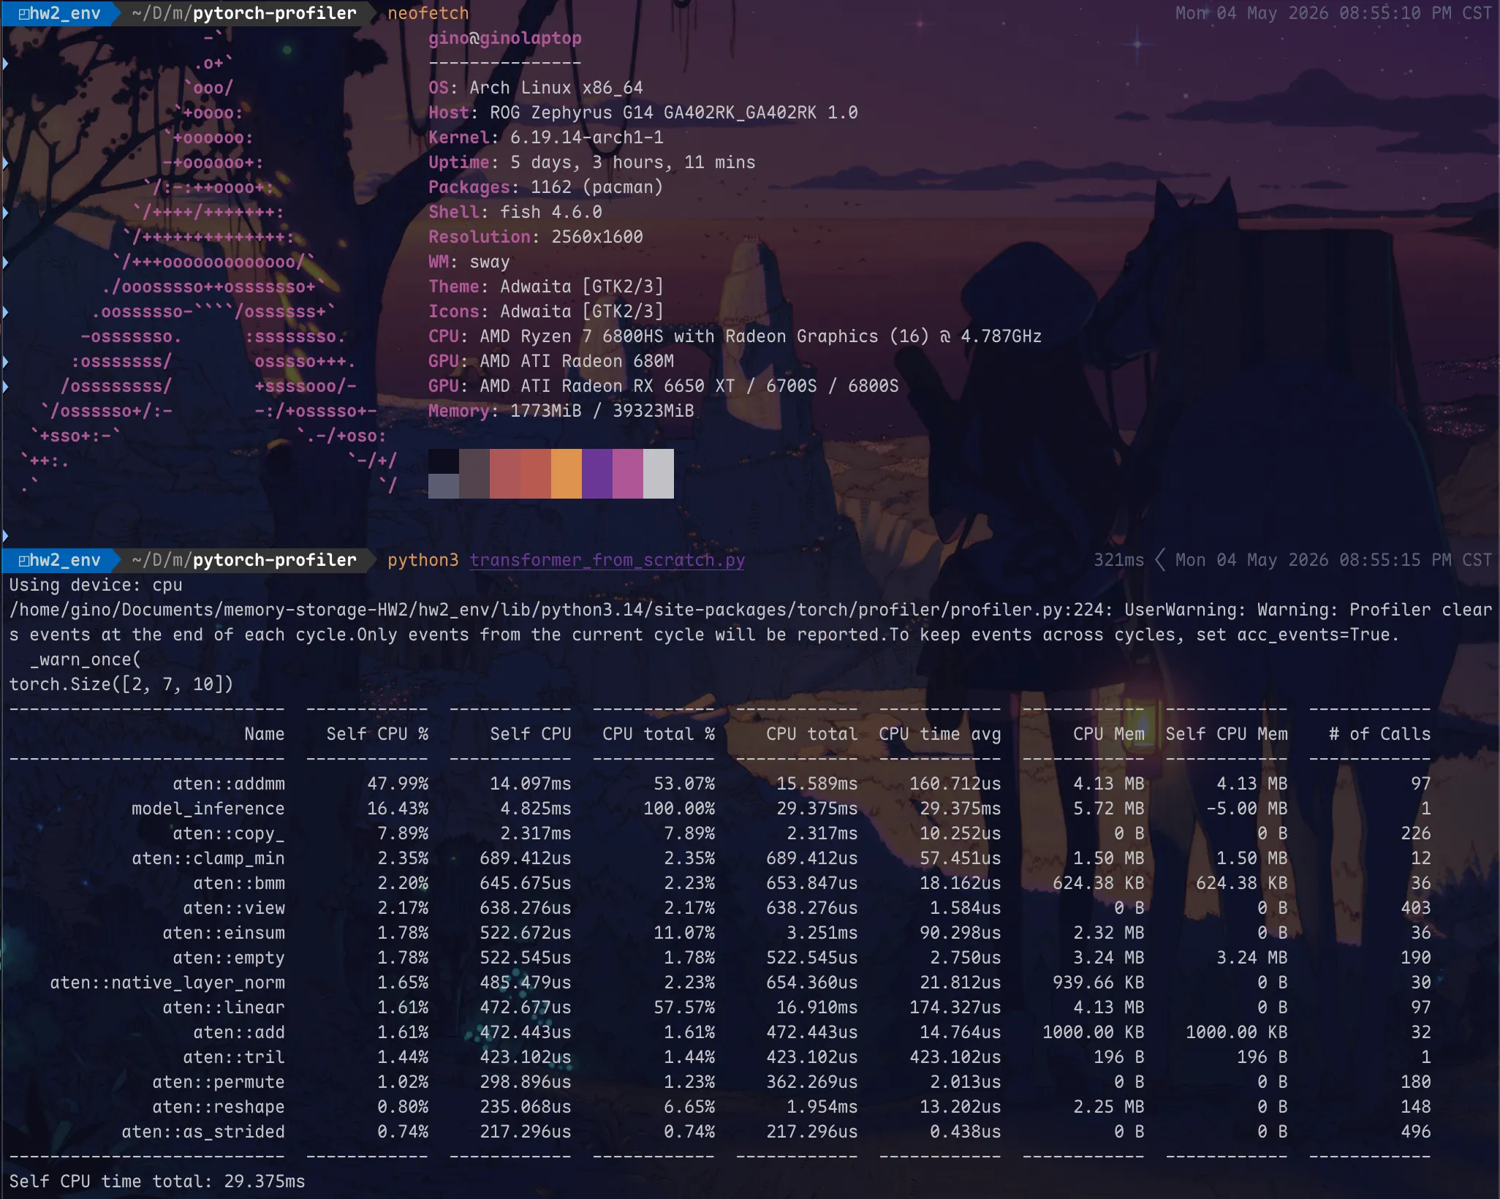Click the Self CPU Mem column header
Image resolution: width=1500 pixels, height=1199 pixels.
[x=1227, y=734]
